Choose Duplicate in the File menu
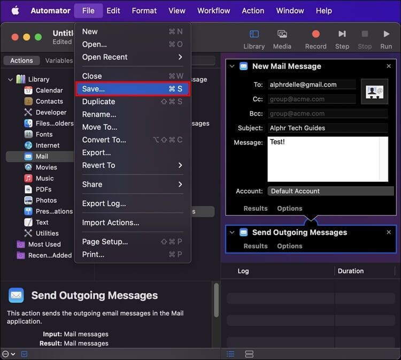 pos(132,102)
